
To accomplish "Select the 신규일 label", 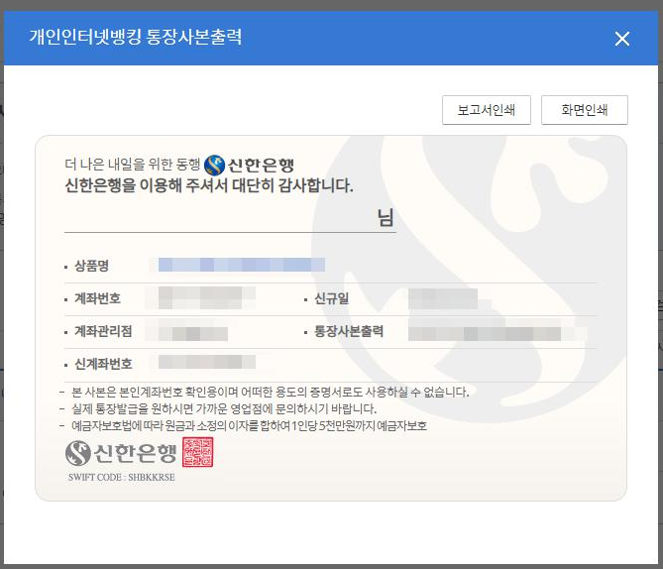I will point(331,298).
